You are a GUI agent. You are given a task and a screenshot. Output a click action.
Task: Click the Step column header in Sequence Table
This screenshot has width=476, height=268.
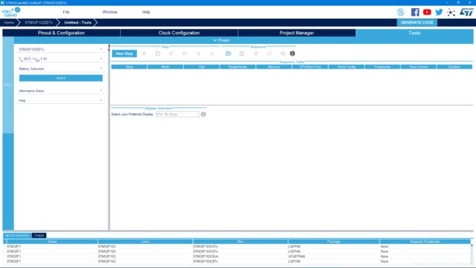129,67
